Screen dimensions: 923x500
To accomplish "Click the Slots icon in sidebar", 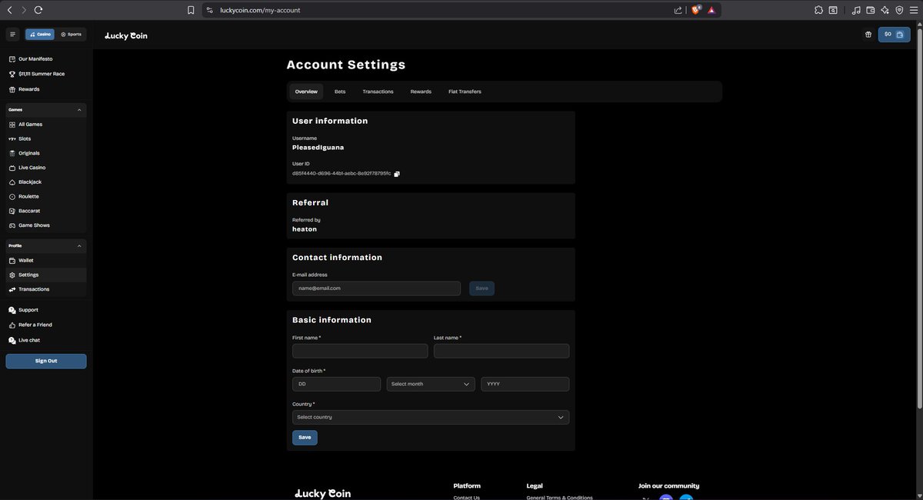I will click(12, 138).
